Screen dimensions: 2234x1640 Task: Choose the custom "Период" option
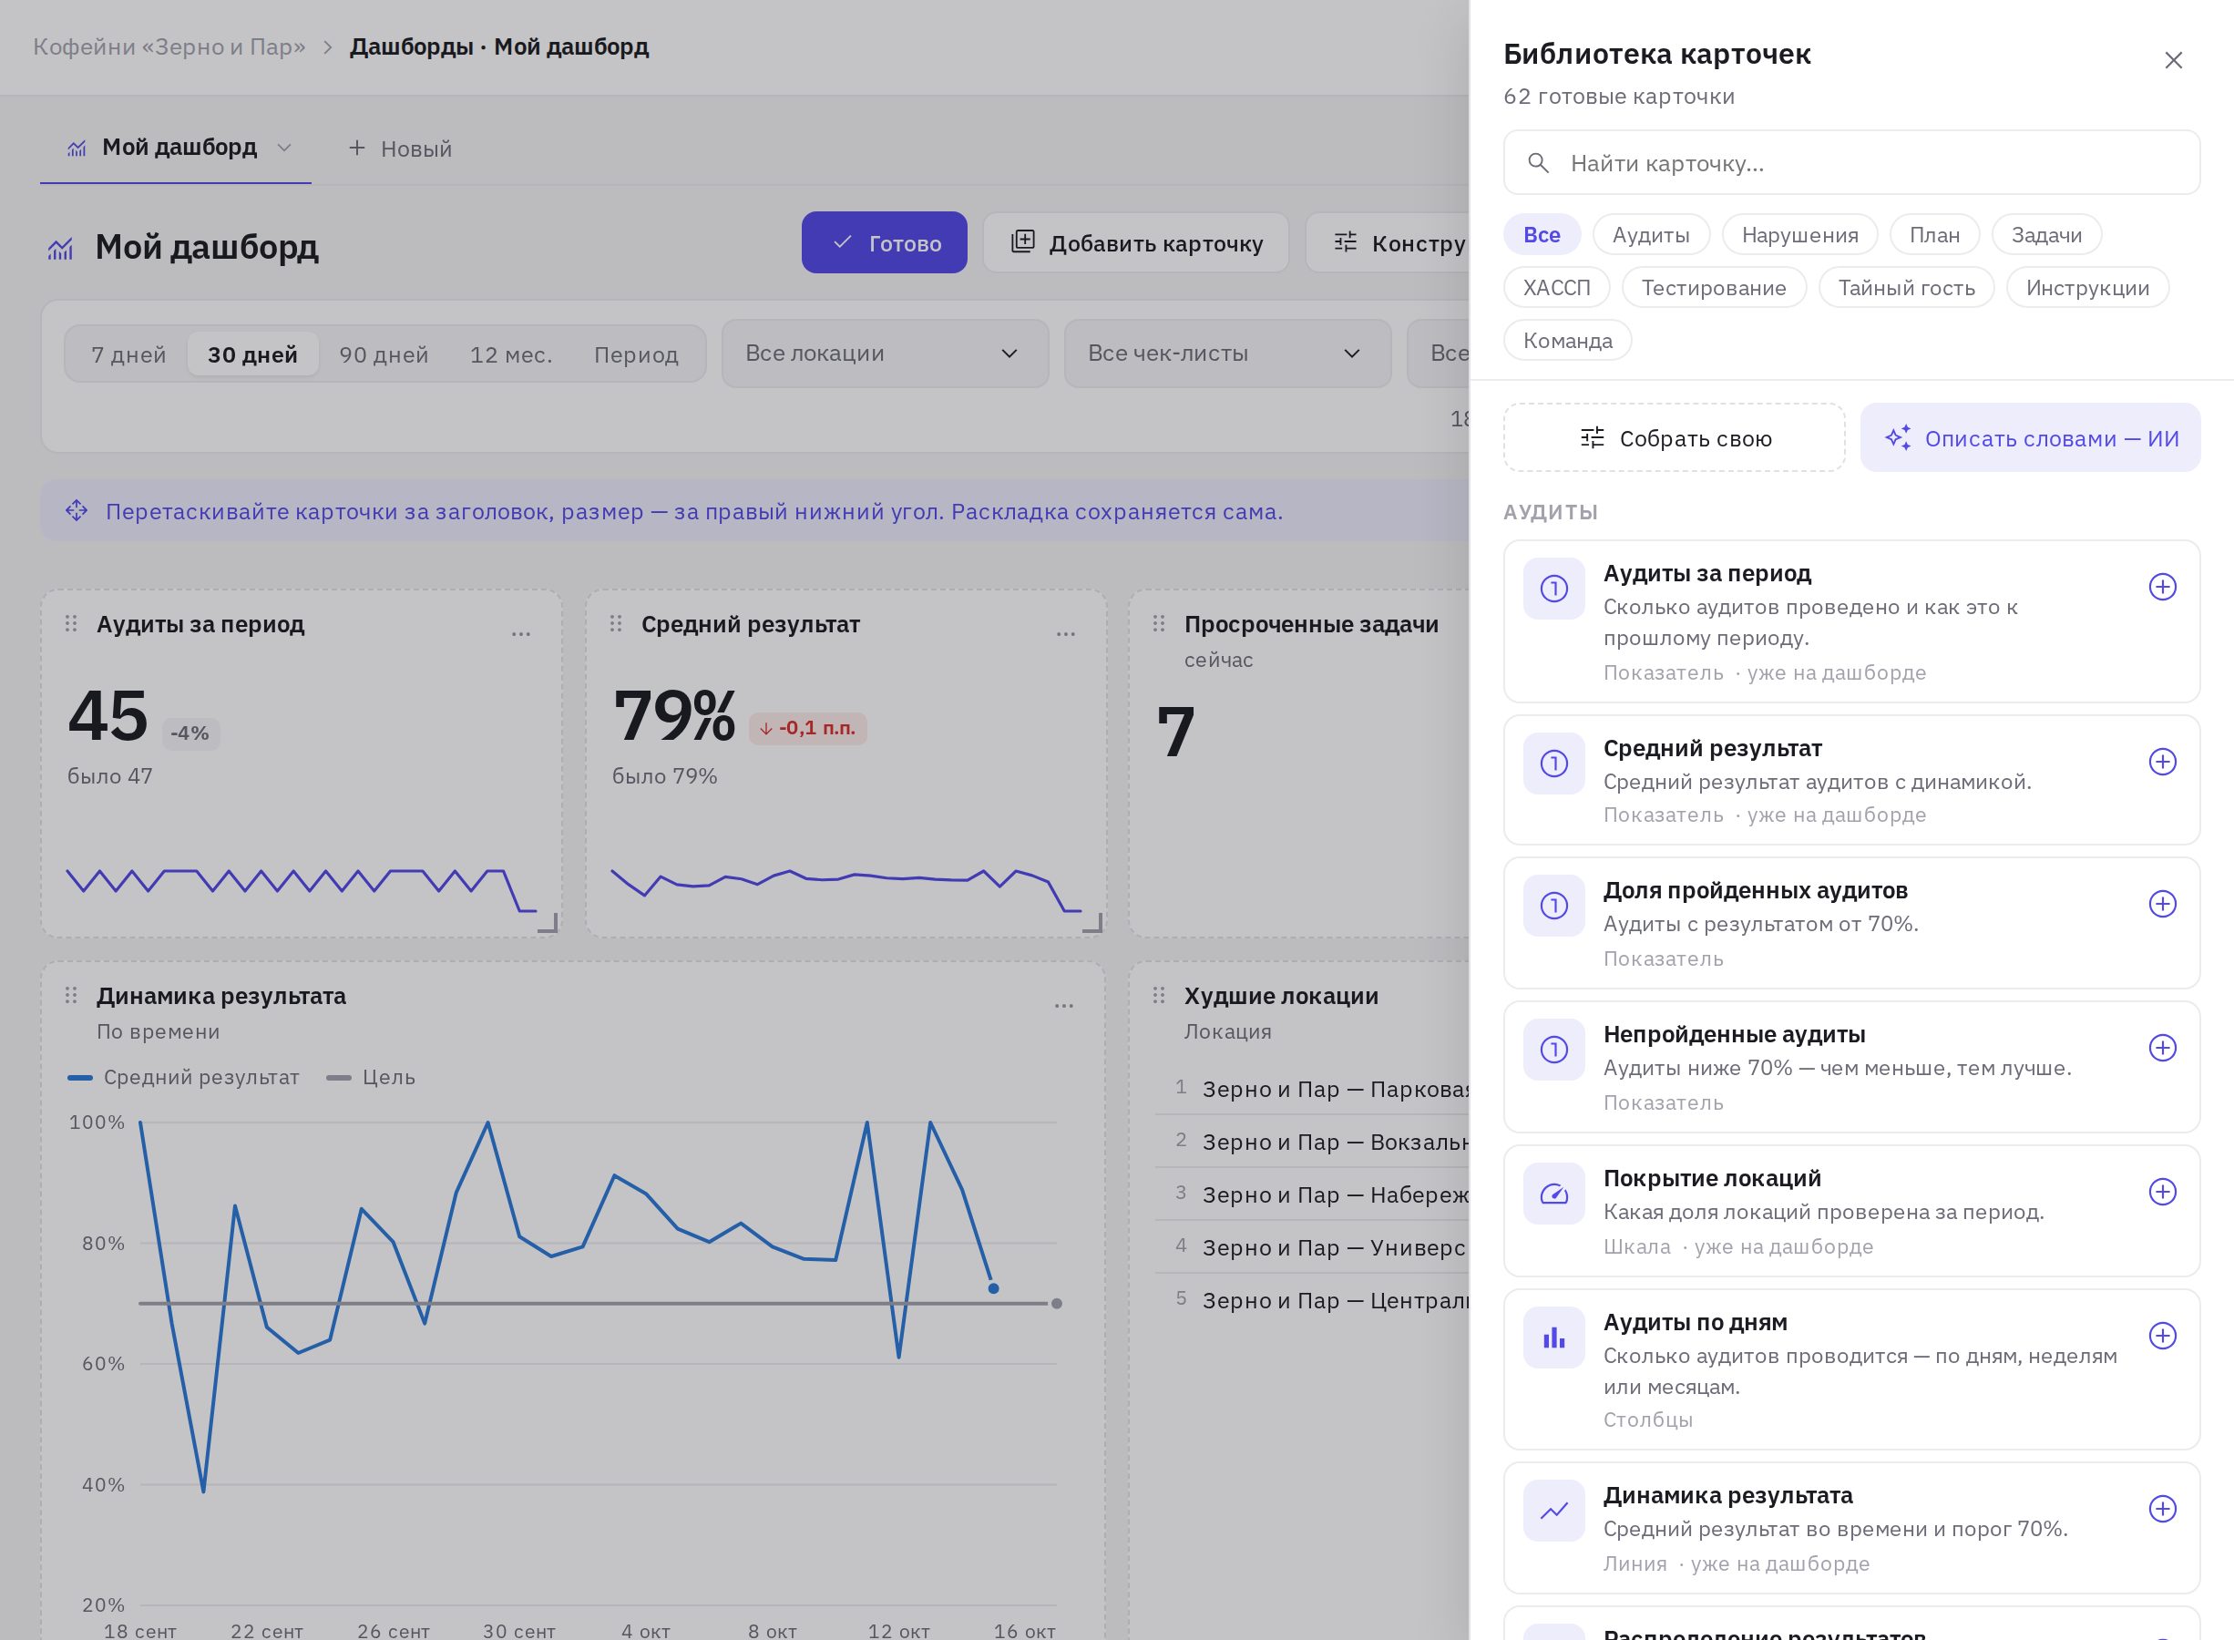(x=636, y=354)
